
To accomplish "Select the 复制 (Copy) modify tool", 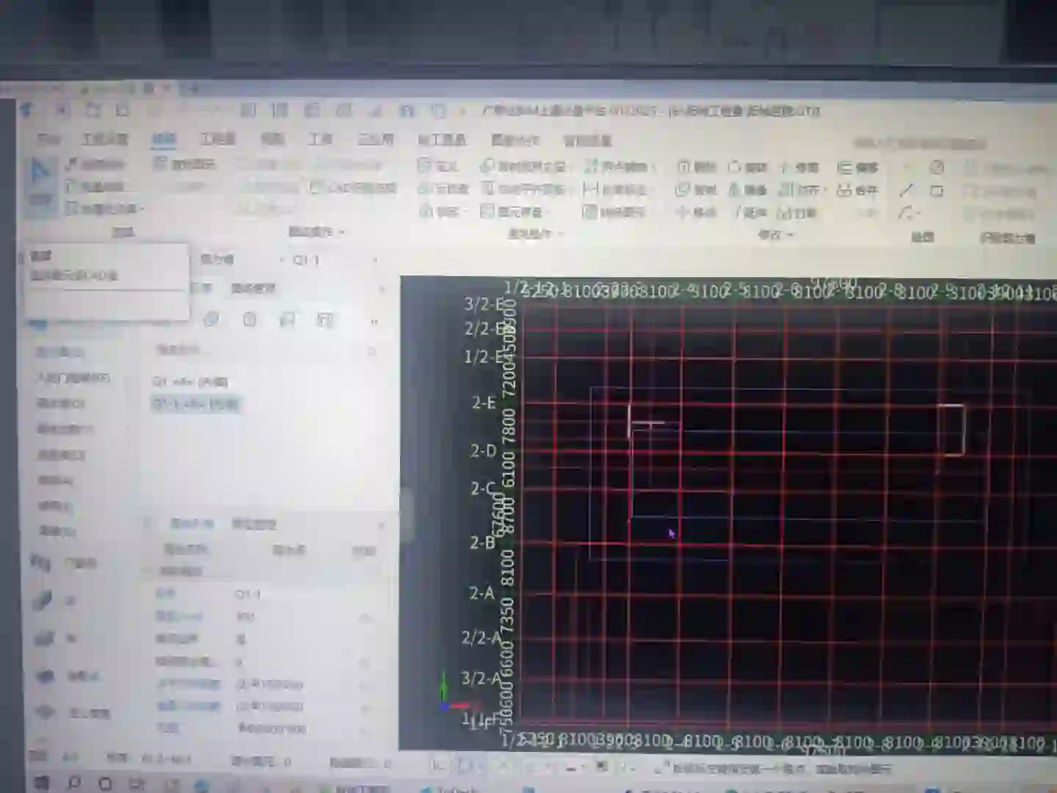I will 696,189.
